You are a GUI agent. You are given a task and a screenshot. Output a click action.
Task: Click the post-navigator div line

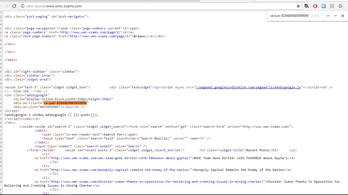46,17
